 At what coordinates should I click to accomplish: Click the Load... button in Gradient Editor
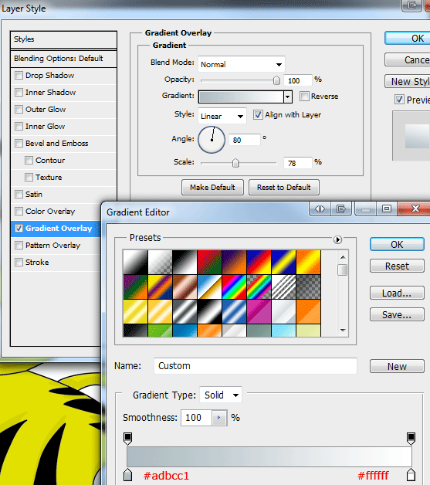(397, 293)
